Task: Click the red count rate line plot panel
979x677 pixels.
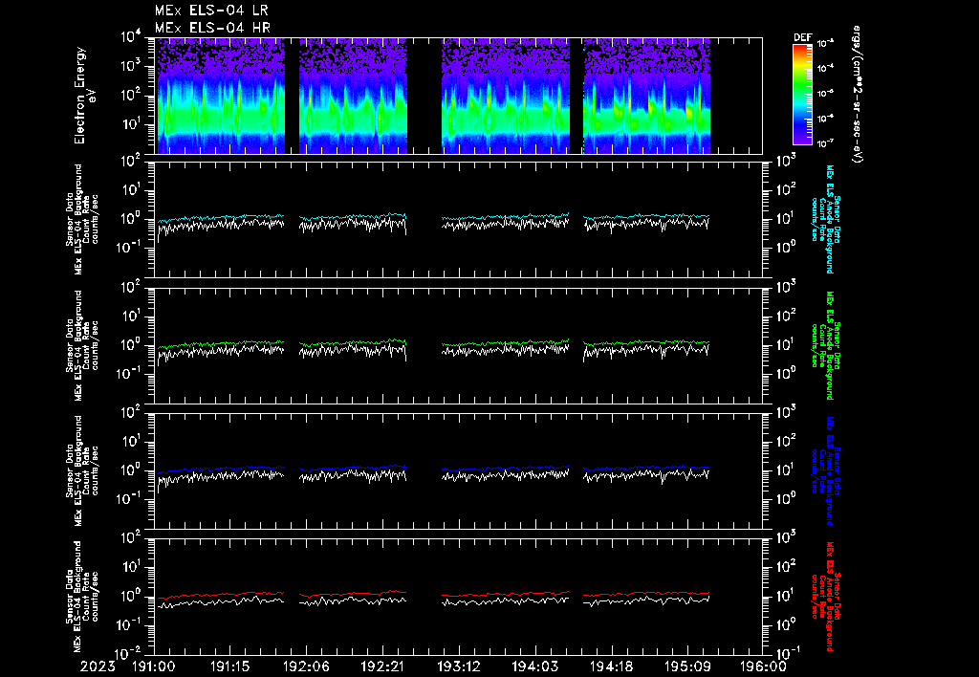Action: [458, 597]
